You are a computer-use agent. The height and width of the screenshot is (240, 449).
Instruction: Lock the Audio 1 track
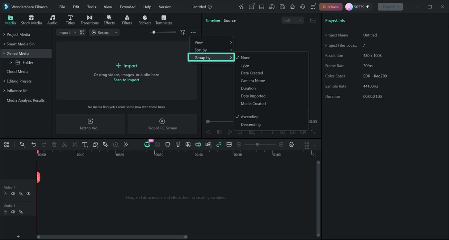[6, 212]
